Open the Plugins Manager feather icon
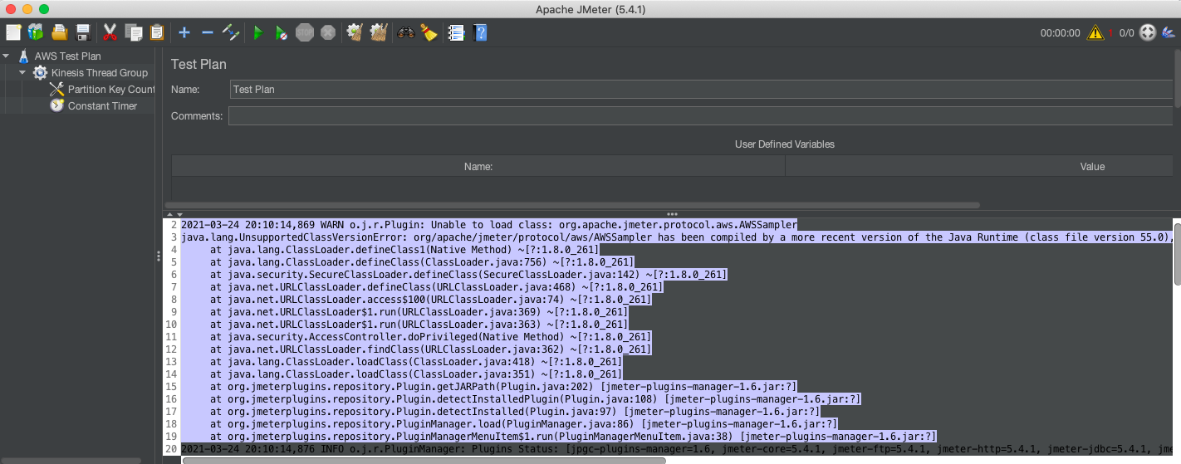1181x464 pixels. click(1169, 32)
